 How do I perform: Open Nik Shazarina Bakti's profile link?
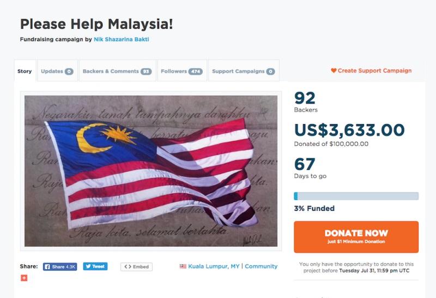click(122, 39)
